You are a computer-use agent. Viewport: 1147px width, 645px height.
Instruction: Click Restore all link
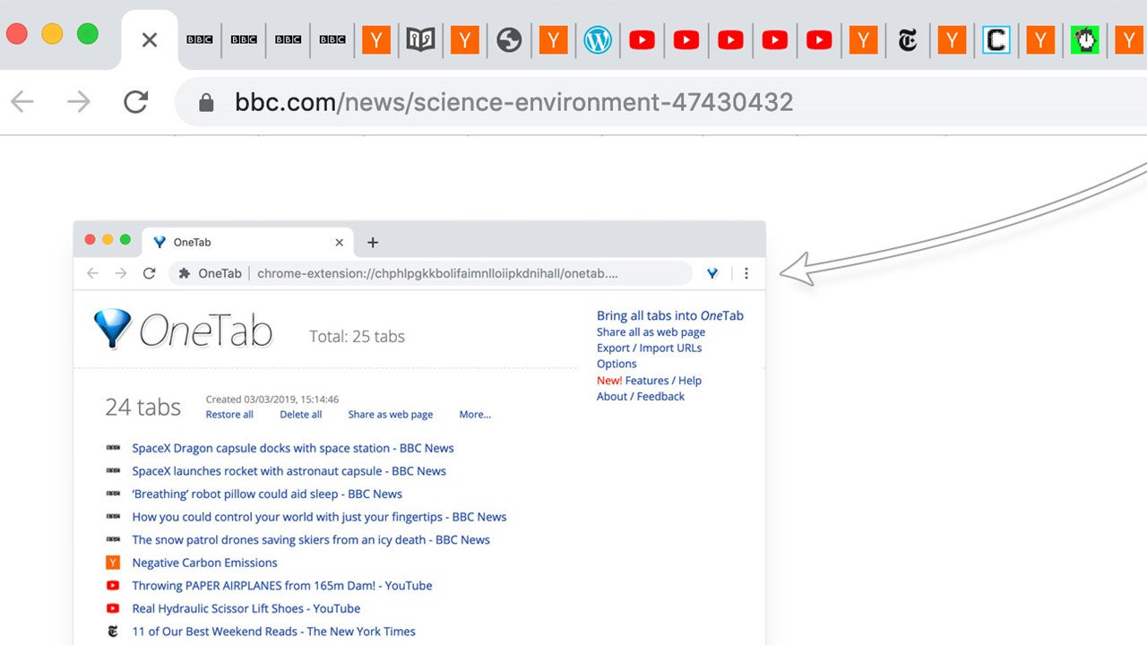pyautogui.click(x=229, y=415)
